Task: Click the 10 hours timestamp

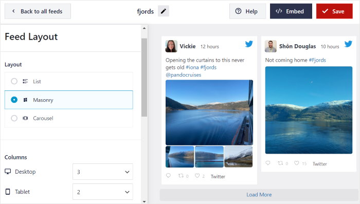Action: pyautogui.click(x=330, y=47)
